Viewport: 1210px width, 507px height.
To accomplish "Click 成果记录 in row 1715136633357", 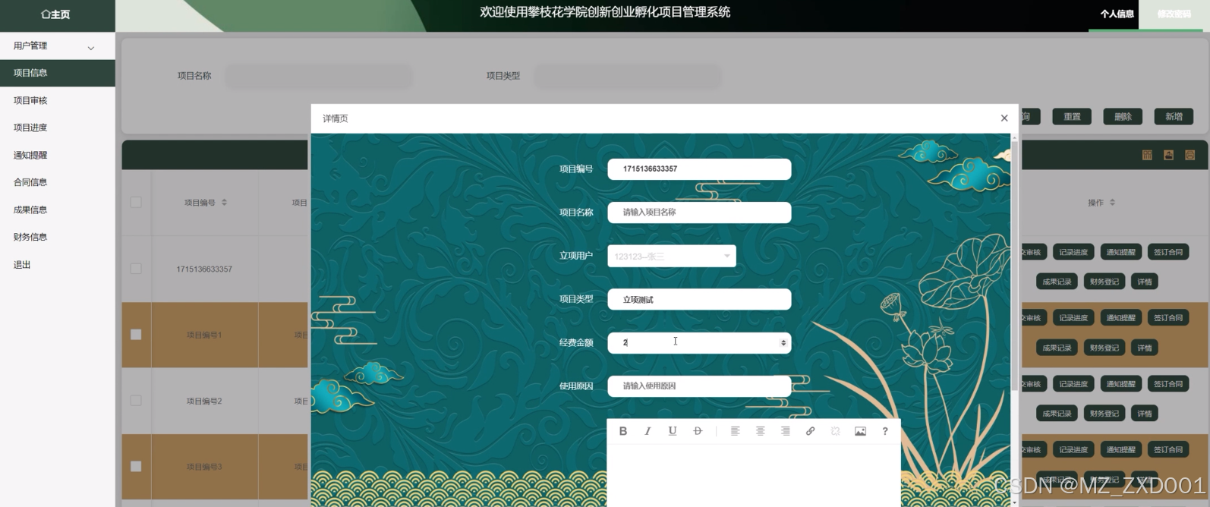I will (x=1057, y=282).
